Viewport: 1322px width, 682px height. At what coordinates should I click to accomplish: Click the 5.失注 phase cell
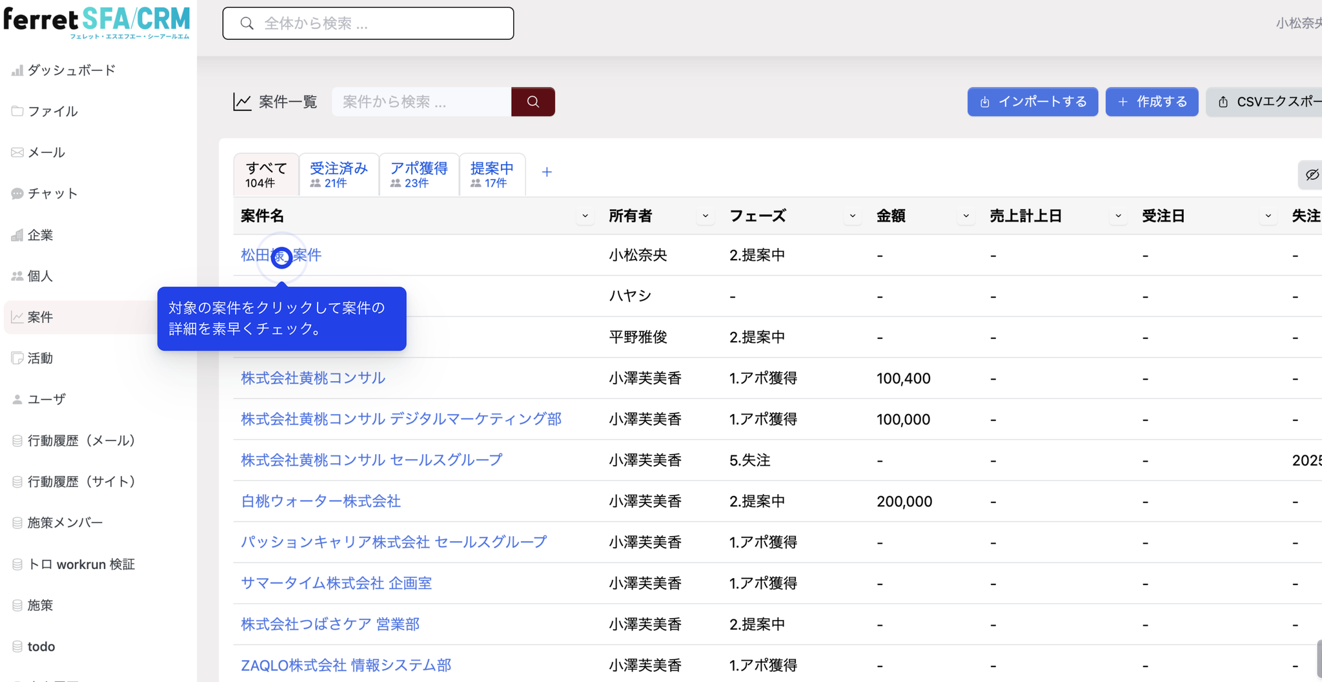749,460
